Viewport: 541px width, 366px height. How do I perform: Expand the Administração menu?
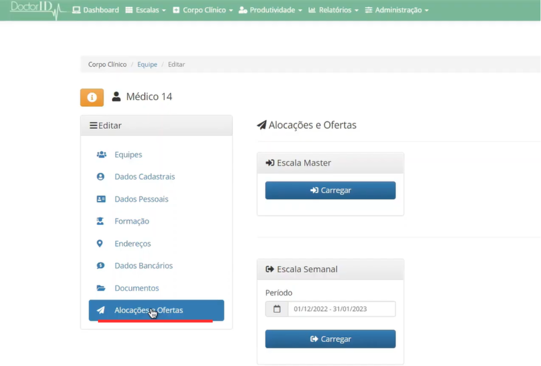coord(397,10)
